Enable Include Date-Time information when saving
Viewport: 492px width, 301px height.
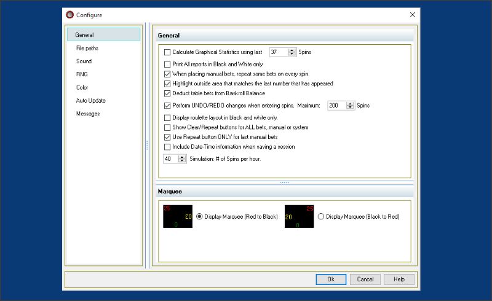[x=167, y=147]
